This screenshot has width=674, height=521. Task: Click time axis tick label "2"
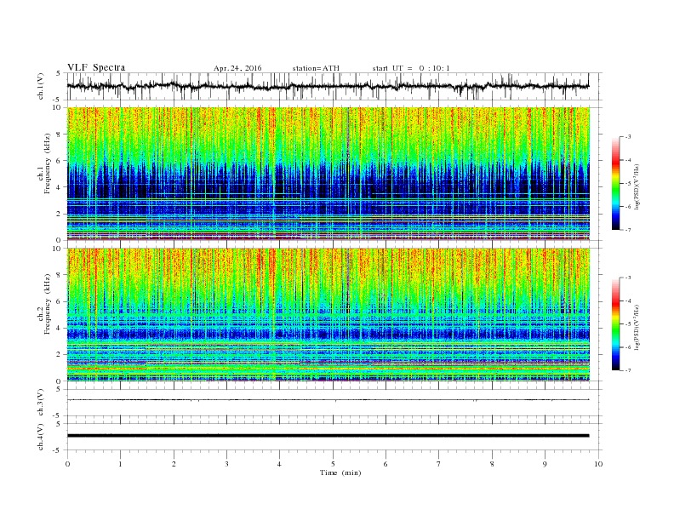point(174,464)
